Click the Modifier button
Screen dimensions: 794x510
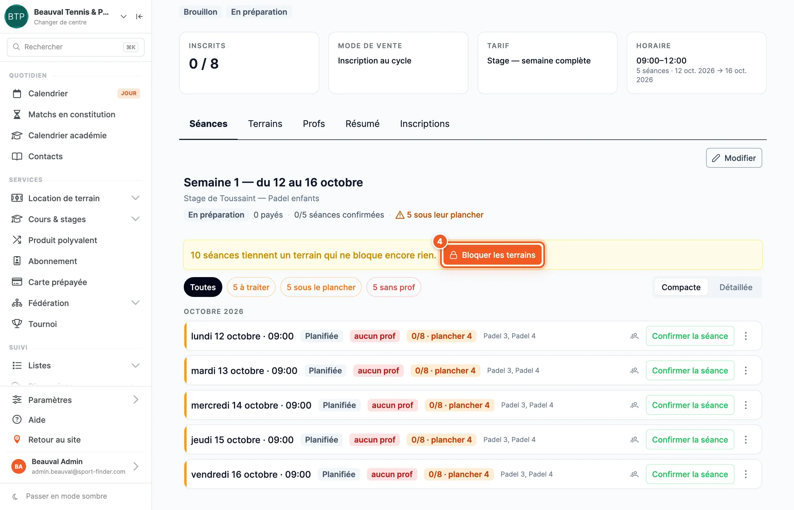click(734, 158)
